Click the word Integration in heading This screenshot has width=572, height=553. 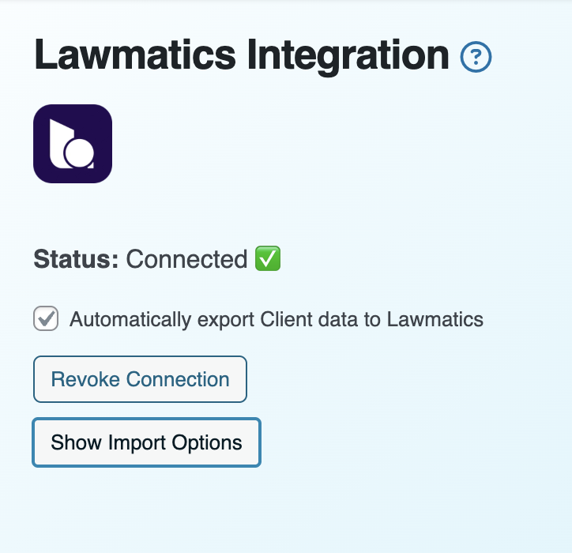(348, 57)
